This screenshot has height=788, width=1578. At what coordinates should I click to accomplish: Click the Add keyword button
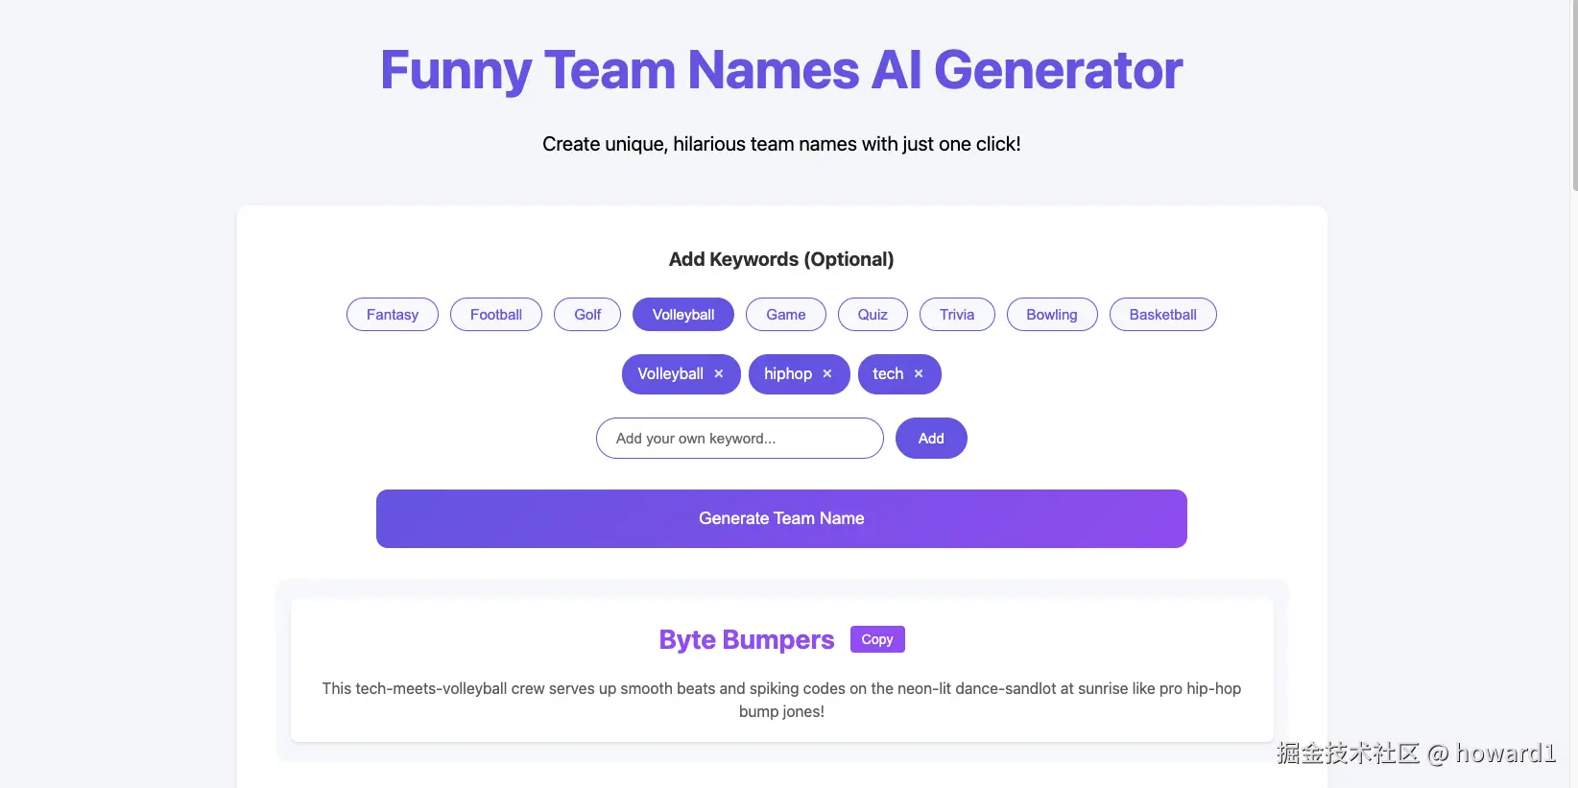click(x=931, y=439)
